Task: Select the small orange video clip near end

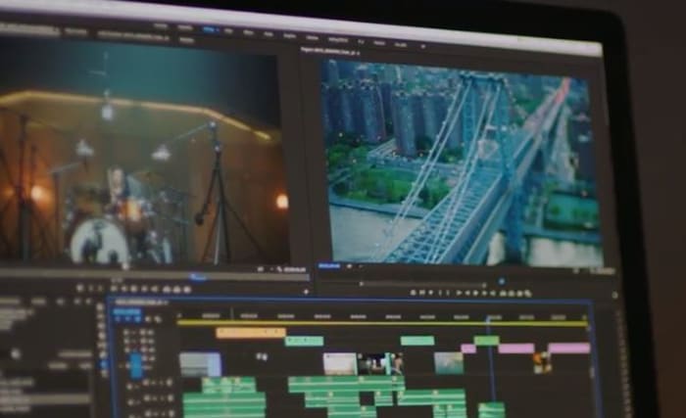Action: pyautogui.click(x=542, y=363)
